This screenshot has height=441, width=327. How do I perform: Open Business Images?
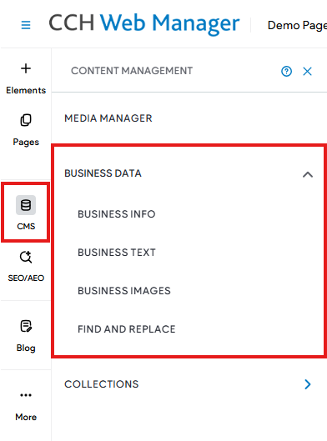(124, 291)
